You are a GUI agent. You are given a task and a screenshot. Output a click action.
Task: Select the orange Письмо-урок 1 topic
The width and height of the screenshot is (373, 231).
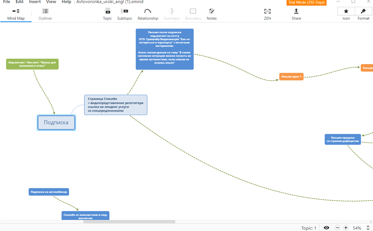pos(291,77)
